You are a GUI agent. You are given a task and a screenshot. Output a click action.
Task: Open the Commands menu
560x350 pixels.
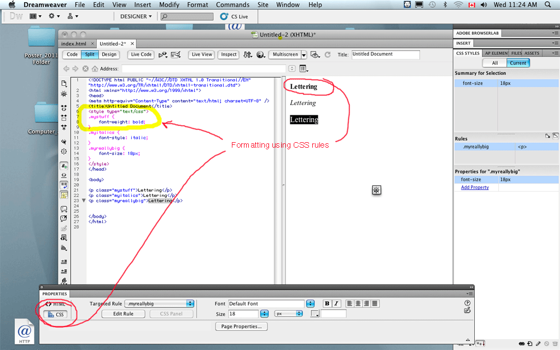[232, 4]
